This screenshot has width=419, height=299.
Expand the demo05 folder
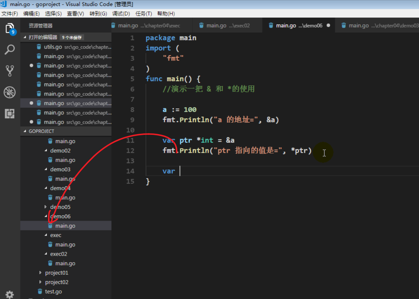click(46, 207)
